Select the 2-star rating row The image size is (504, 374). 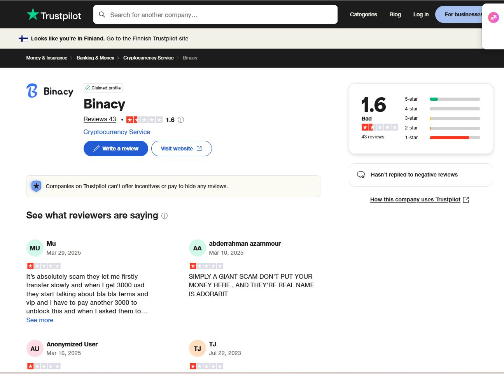(443, 128)
